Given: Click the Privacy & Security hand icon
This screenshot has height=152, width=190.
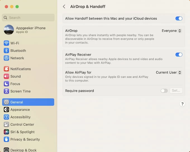Looking at the screenshot, I should tap(6, 139).
